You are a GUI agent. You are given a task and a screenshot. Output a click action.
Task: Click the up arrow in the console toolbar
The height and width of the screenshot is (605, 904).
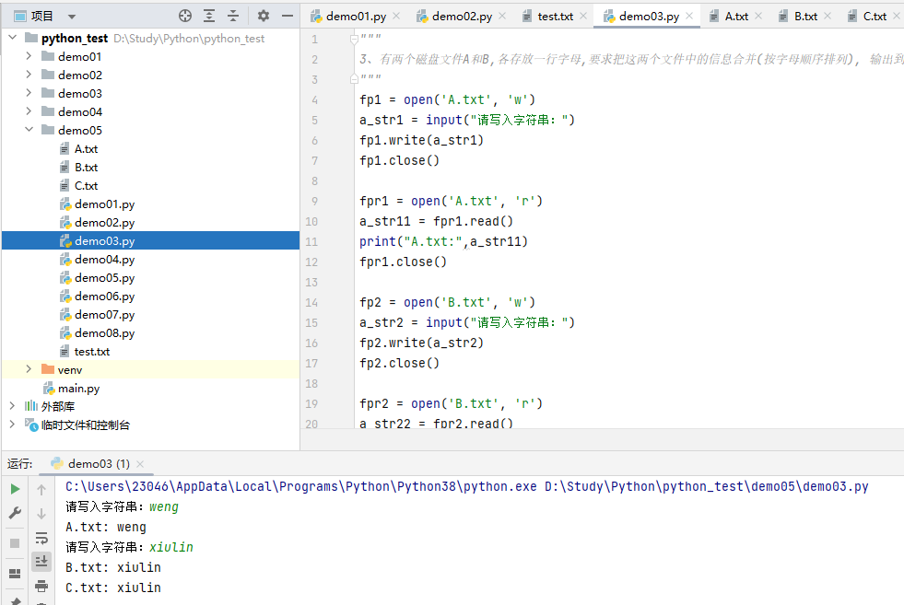click(x=41, y=490)
